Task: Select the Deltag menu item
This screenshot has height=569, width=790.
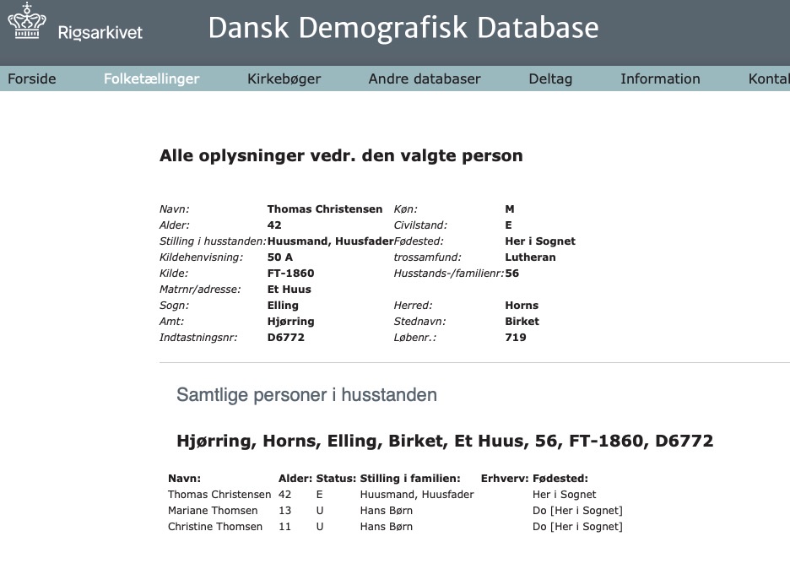Action: click(x=550, y=79)
